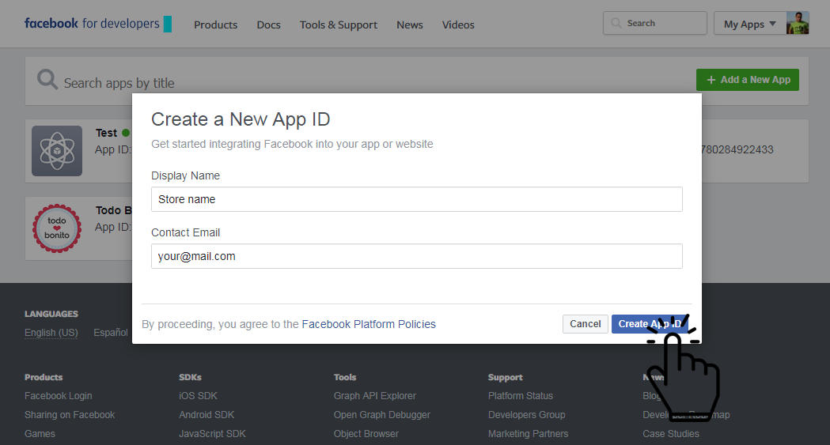Open the Docs menu

coord(268,25)
